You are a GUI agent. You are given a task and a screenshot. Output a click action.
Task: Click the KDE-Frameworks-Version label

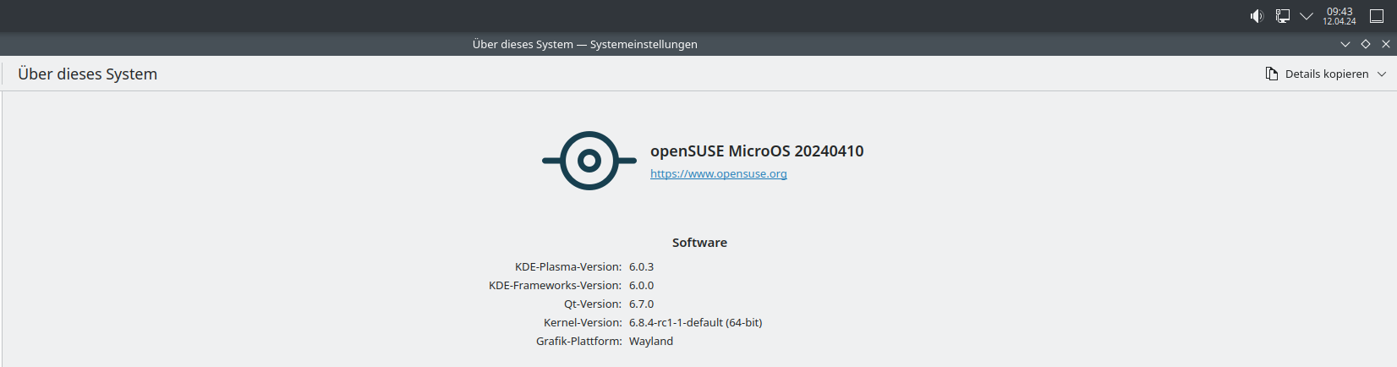click(555, 285)
